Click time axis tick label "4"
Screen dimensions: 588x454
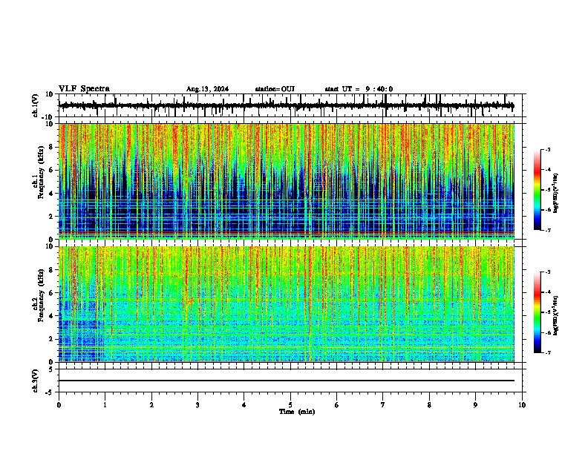click(x=244, y=405)
